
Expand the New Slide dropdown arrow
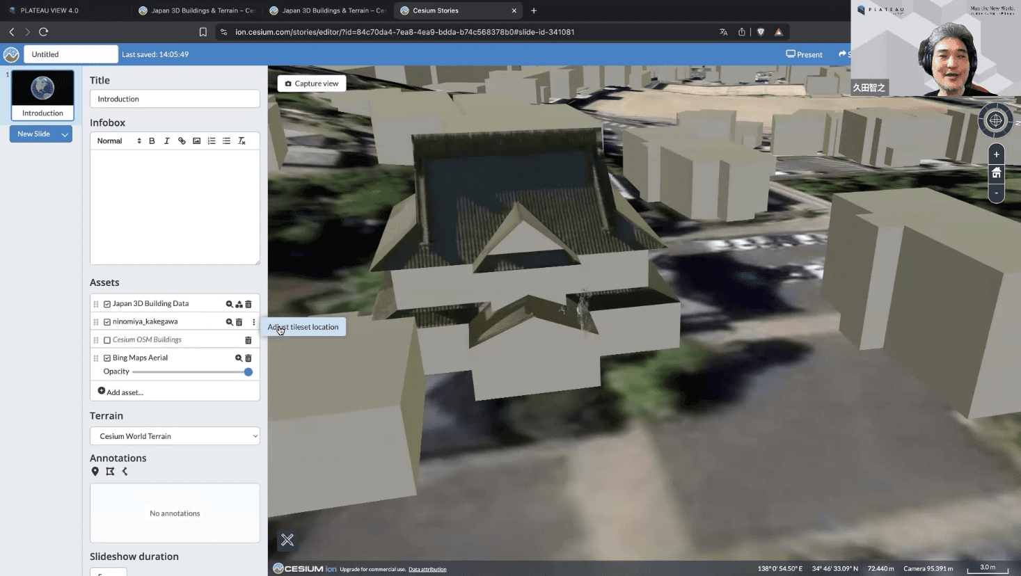click(65, 134)
